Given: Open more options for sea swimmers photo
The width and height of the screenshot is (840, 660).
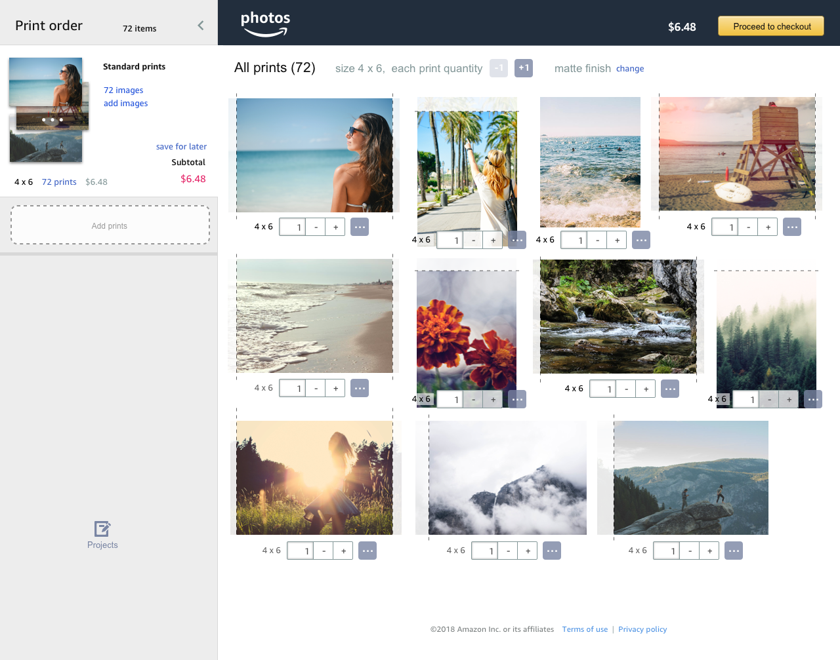Looking at the screenshot, I should click(641, 240).
